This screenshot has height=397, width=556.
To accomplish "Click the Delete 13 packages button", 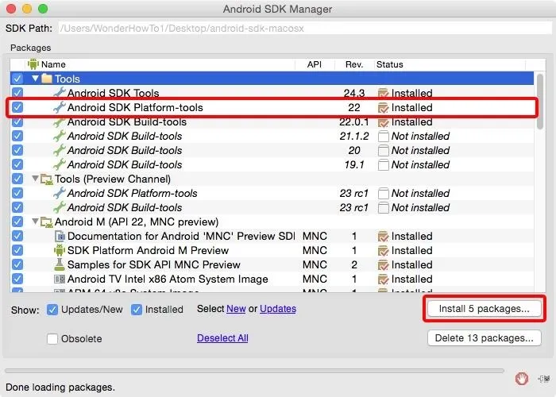I will pyautogui.click(x=484, y=337).
